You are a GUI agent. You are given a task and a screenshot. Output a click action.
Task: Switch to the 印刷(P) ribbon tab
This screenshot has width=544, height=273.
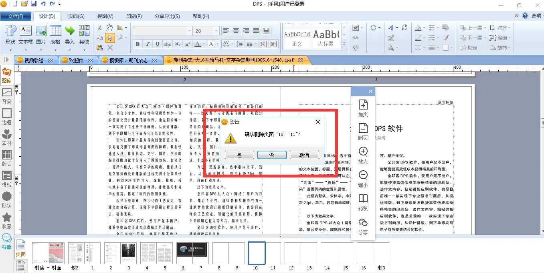click(134, 16)
